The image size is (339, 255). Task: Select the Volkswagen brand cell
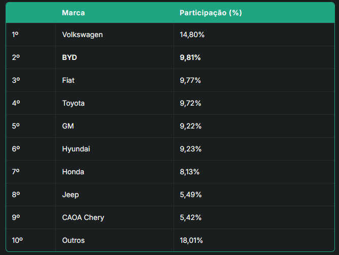pos(82,35)
